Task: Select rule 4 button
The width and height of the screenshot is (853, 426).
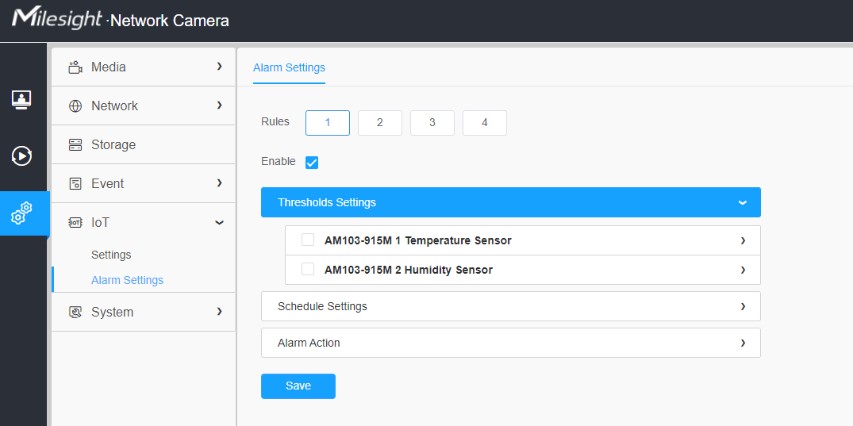Action: pyautogui.click(x=485, y=123)
